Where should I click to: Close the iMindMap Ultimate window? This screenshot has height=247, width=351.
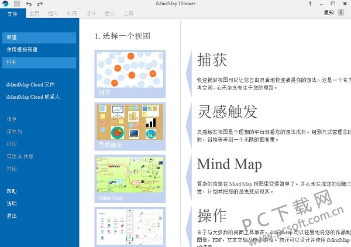pos(345,4)
